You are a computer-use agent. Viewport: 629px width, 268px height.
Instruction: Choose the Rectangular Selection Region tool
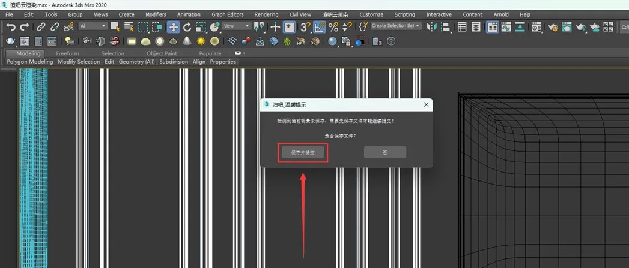143,27
